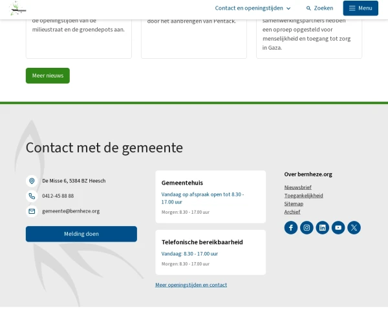
Task: Open Zoeken search
Action: [319, 8]
